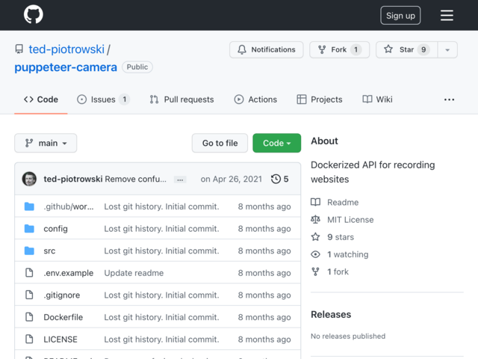The image size is (478, 359).
Task: Star the repository with the Star button
Action: [406, 49]
